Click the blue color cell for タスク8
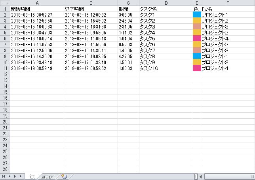This screenshot has width=255, height=180. click(x=197, y=56)
